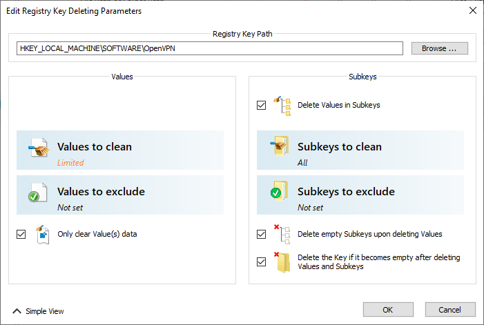Toggle Only clear Value(s) data checkbox

[21, 235]
